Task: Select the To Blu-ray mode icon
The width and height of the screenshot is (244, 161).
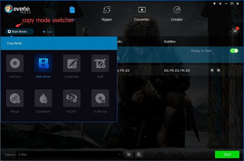Action: tap(100, 98)
